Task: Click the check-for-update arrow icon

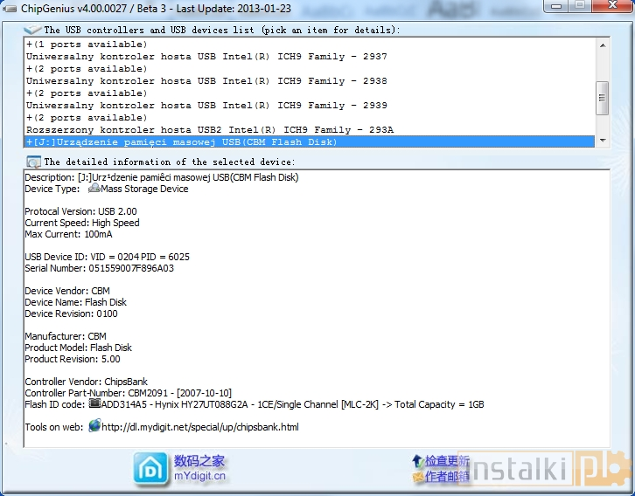Action: point(417,460)
